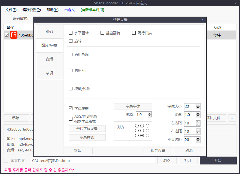Click the 字幕样式 button
The width and height of the screenshot is (240, 174).
pos(87,137)
